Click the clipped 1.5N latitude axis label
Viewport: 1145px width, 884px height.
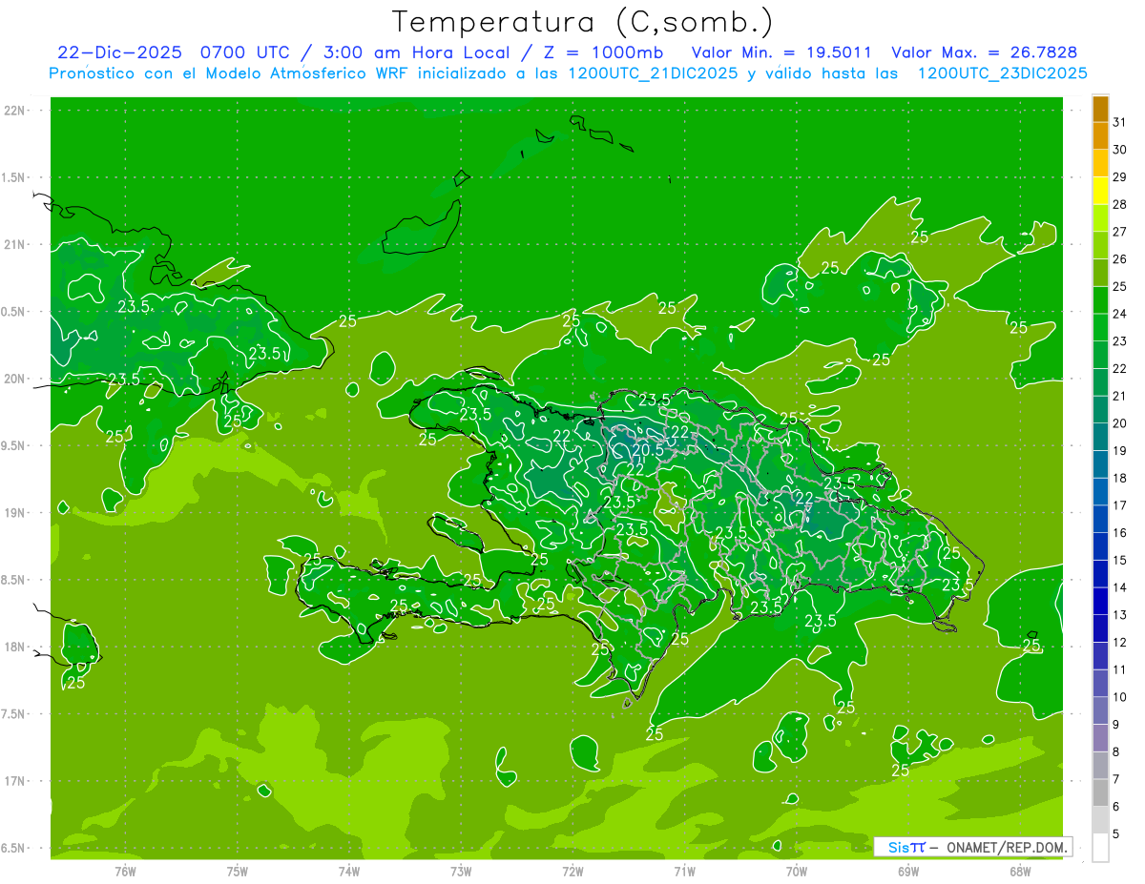14,177
